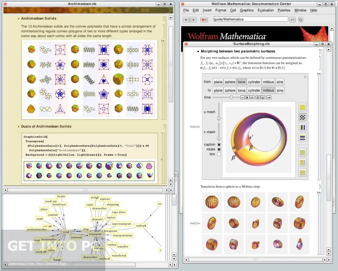Click the double-arrow go button beside address field
The image size is (338, 271).
point(292,20)
